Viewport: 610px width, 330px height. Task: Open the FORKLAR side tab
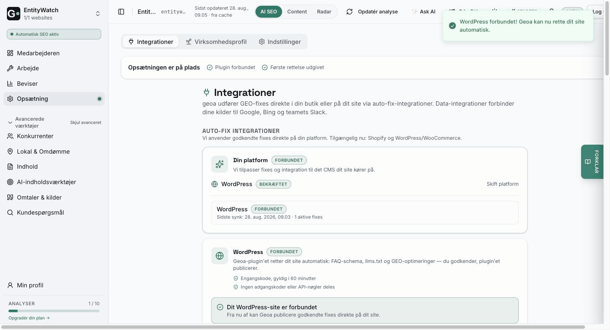click(x=592, y=162)
